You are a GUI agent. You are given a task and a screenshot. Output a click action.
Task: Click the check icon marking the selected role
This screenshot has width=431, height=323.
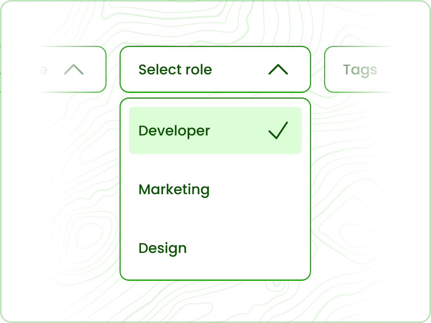pos(279,131)
